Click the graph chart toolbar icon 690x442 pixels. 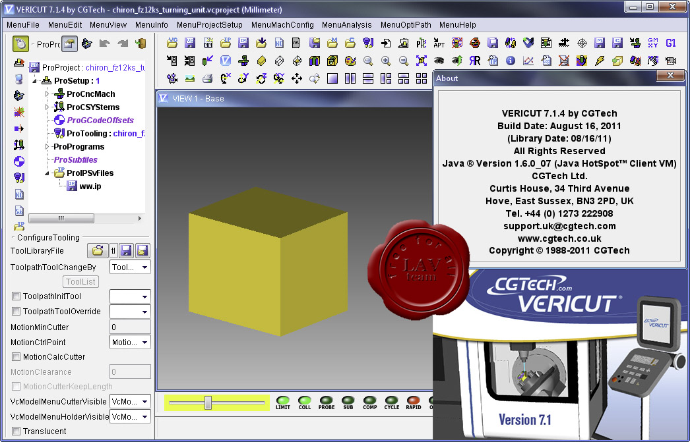coord(528,61)
